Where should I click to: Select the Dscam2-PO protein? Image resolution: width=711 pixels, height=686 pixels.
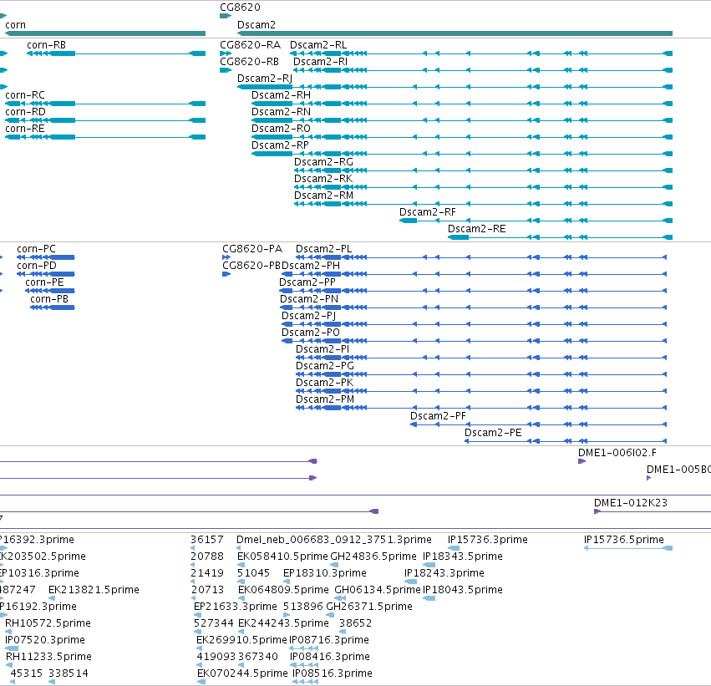[474, 341]
